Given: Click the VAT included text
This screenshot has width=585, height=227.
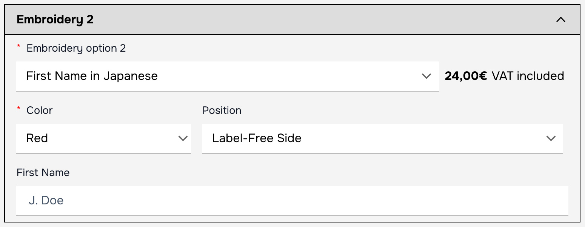Looking at the screenshot, I should click(528, 76).
